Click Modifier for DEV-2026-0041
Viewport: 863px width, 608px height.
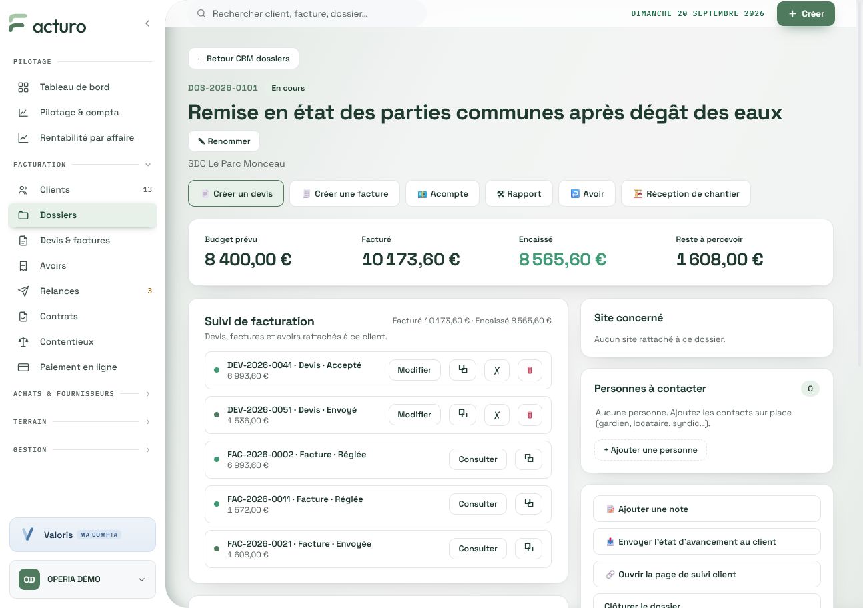pyautogui.click(x=415, y=370)
